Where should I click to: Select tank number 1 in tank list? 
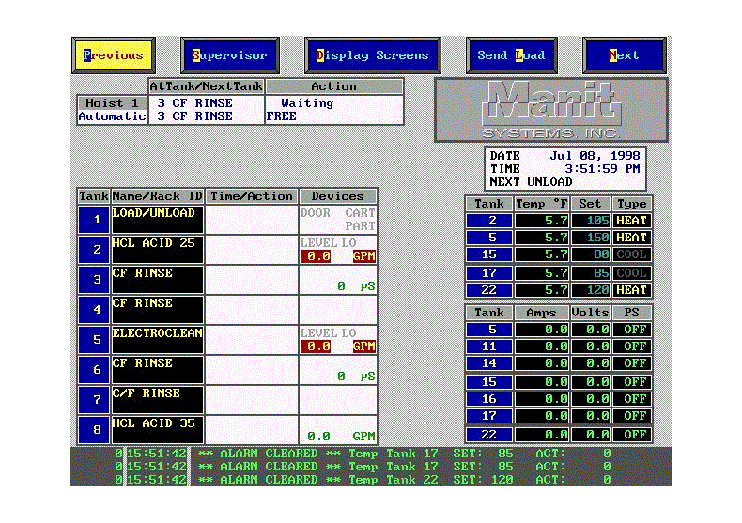pyautogui.click(x=94, y=220)
